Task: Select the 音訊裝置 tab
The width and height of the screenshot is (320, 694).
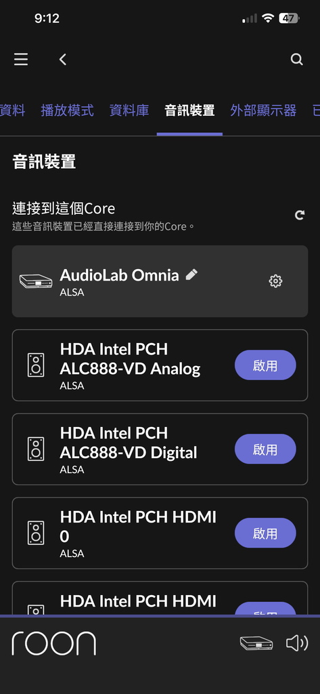Action: click(x=189, y=110)
